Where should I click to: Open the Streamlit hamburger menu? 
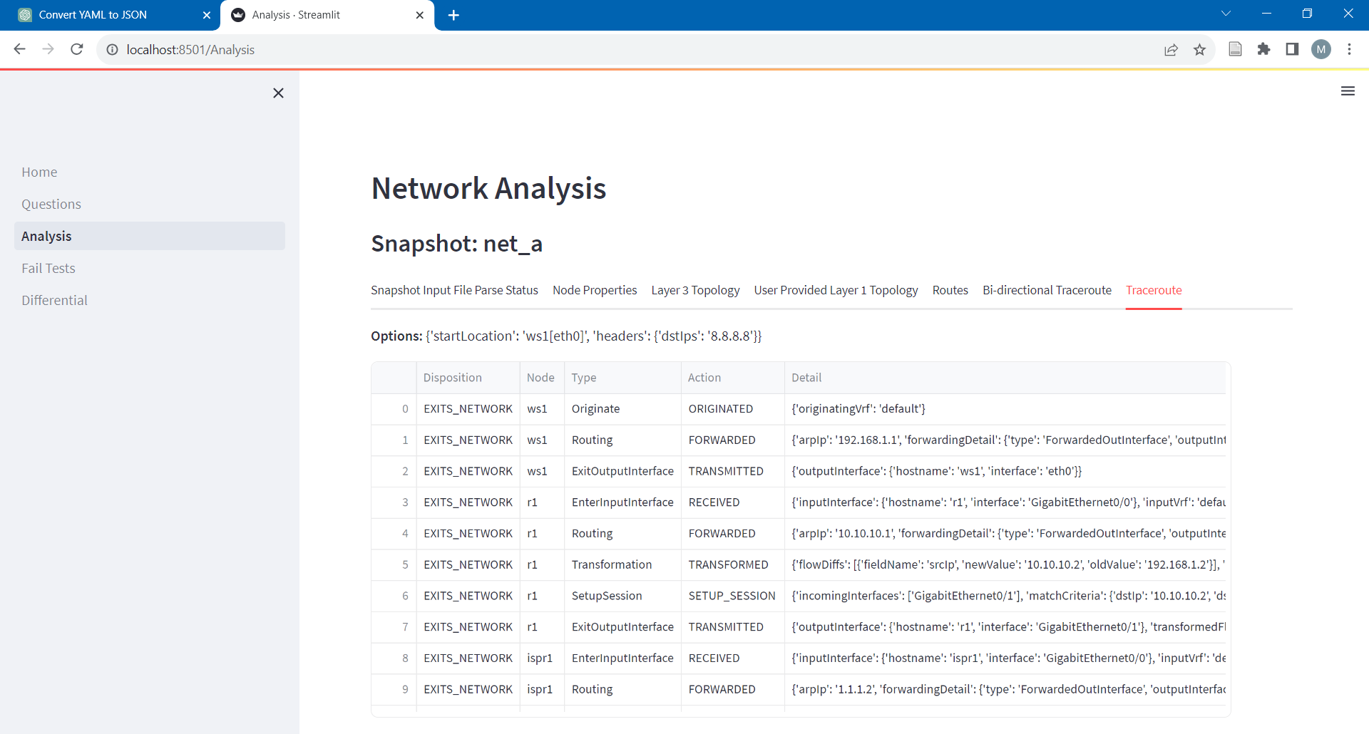[x=1348, y=91]
